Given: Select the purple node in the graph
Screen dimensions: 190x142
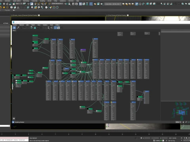Looking at the screenshot, I should pos(83,50).
